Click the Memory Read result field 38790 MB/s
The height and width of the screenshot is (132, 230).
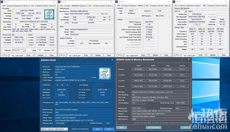coord(139,69)
